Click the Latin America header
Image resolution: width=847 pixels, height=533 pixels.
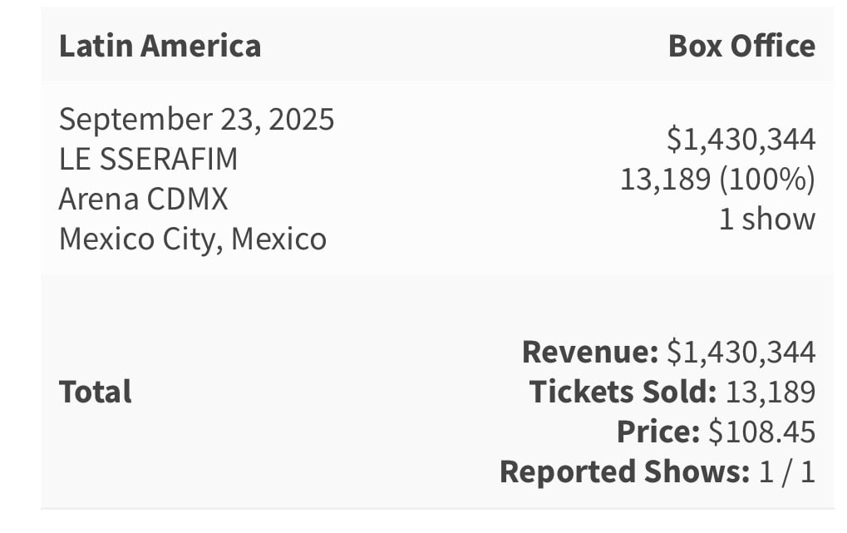(x=160, y=46)
